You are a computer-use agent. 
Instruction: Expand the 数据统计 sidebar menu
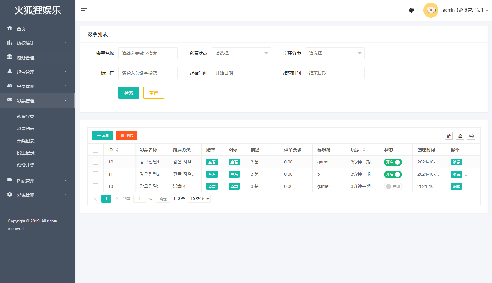point(37,43)
